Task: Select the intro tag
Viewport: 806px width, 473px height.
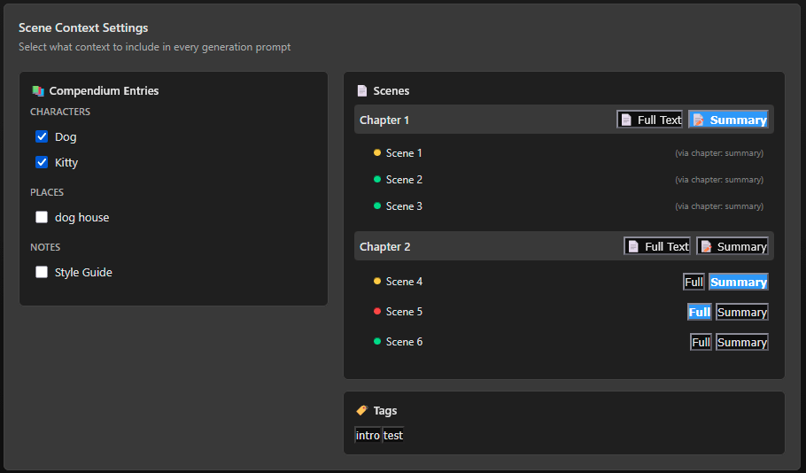Action: click(x=368, y=435)
